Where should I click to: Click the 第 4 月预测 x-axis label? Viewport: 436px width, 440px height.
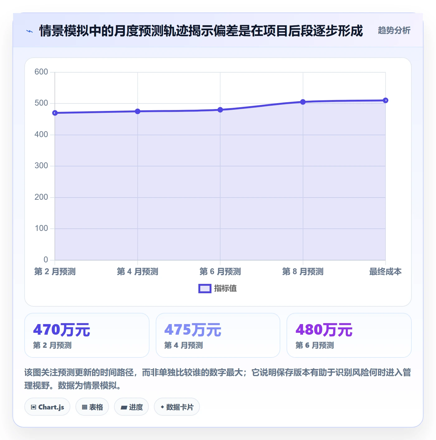pos(138,272)
